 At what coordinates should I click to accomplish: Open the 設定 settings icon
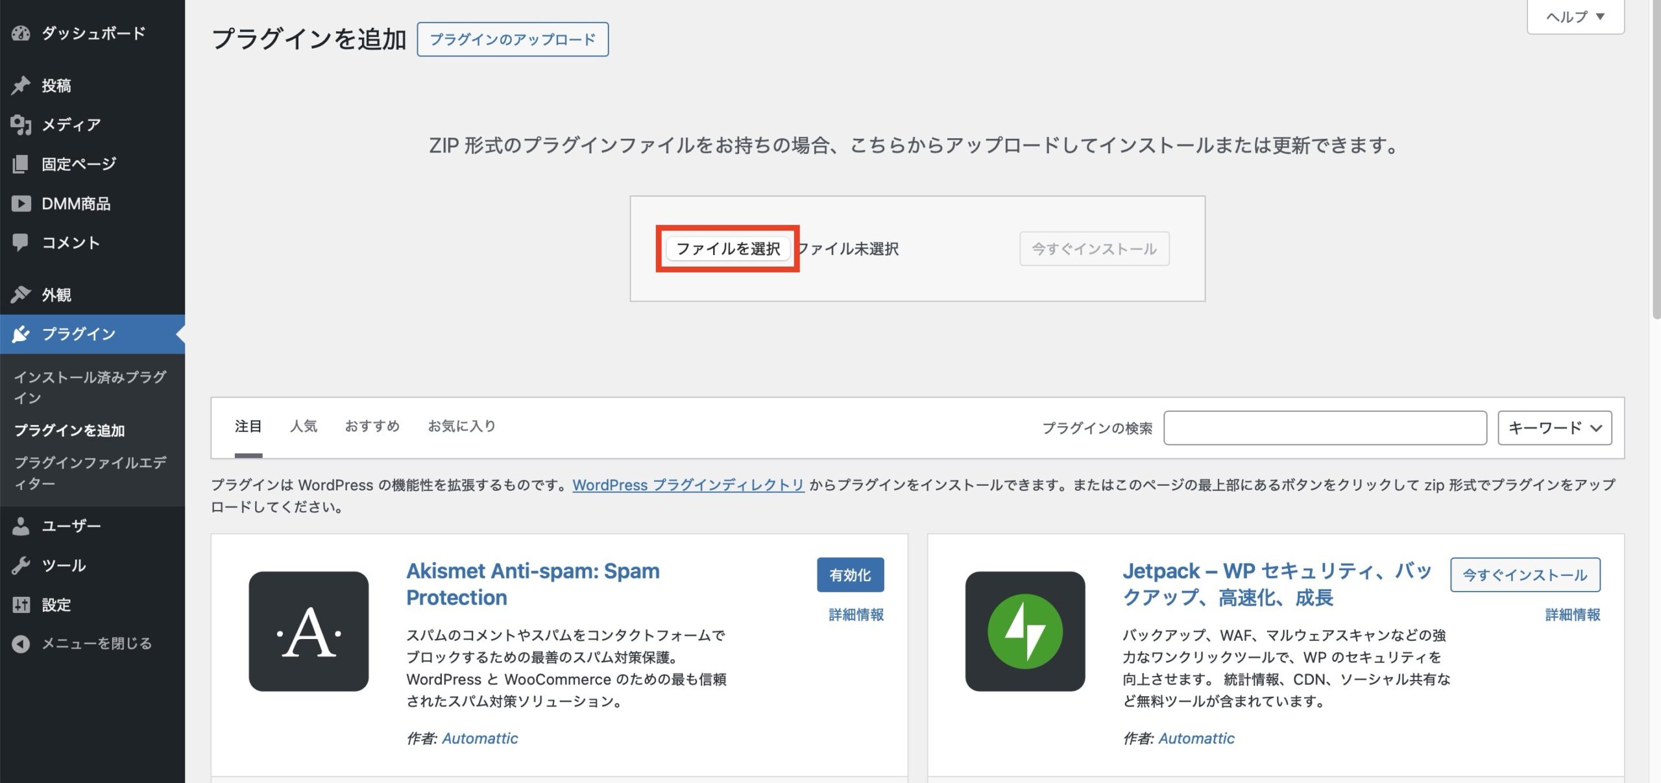coord(21,605)
